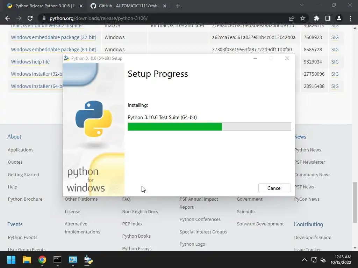Screen dimensions: 358x268
Task: Close the Python Release tab
Action: [x=81, y=6]
